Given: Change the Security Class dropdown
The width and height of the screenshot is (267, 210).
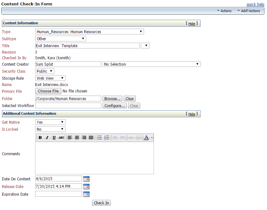Looking at the screenshot, I should [x=44, y=71].
